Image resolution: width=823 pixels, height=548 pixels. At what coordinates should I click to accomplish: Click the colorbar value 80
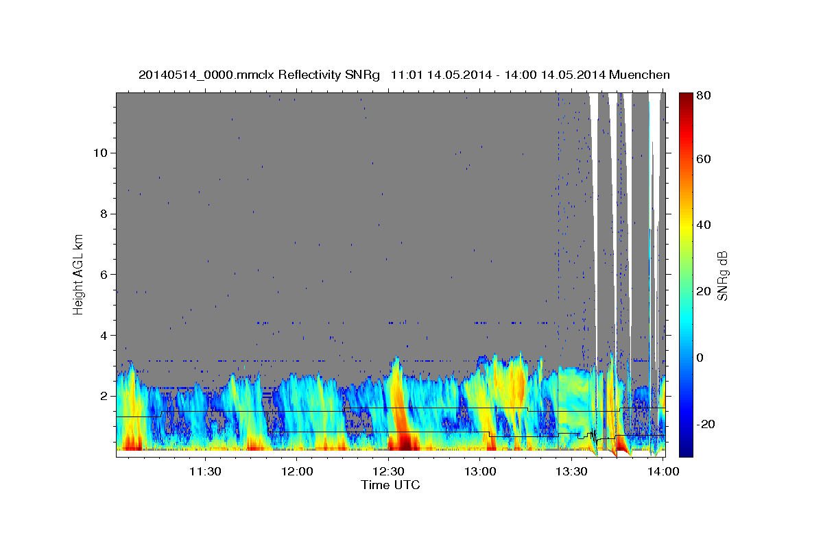[x=702, y=95]
